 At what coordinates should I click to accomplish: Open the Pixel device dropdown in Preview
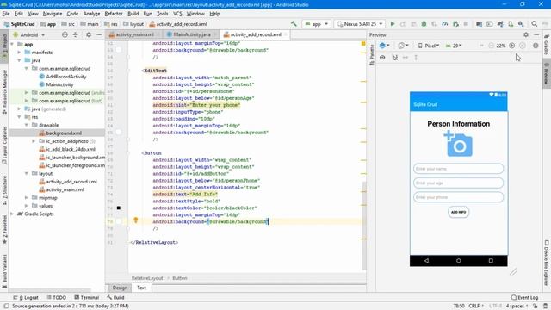coord(429,46)
